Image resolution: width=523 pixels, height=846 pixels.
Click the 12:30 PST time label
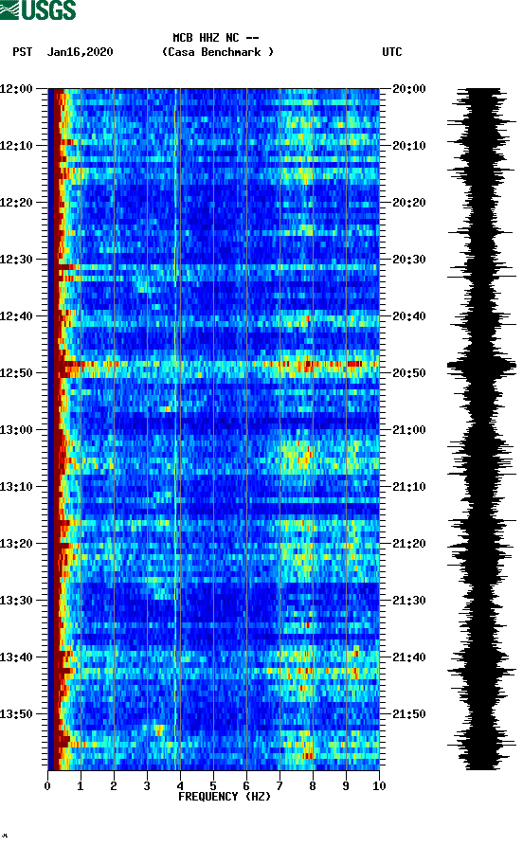(x=17, y=259)
